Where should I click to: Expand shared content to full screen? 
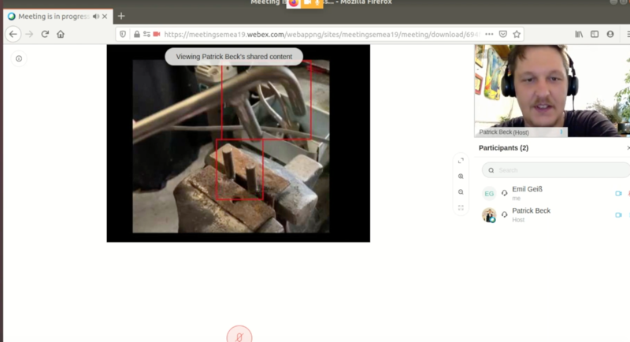[x=461, y=161]
